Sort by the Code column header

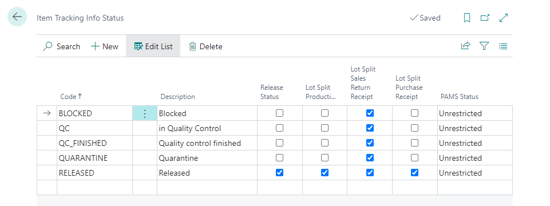pos(71,97)
